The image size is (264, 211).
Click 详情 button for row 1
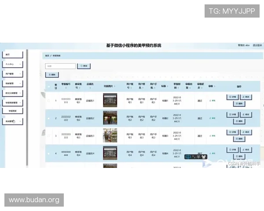point(233,97)
